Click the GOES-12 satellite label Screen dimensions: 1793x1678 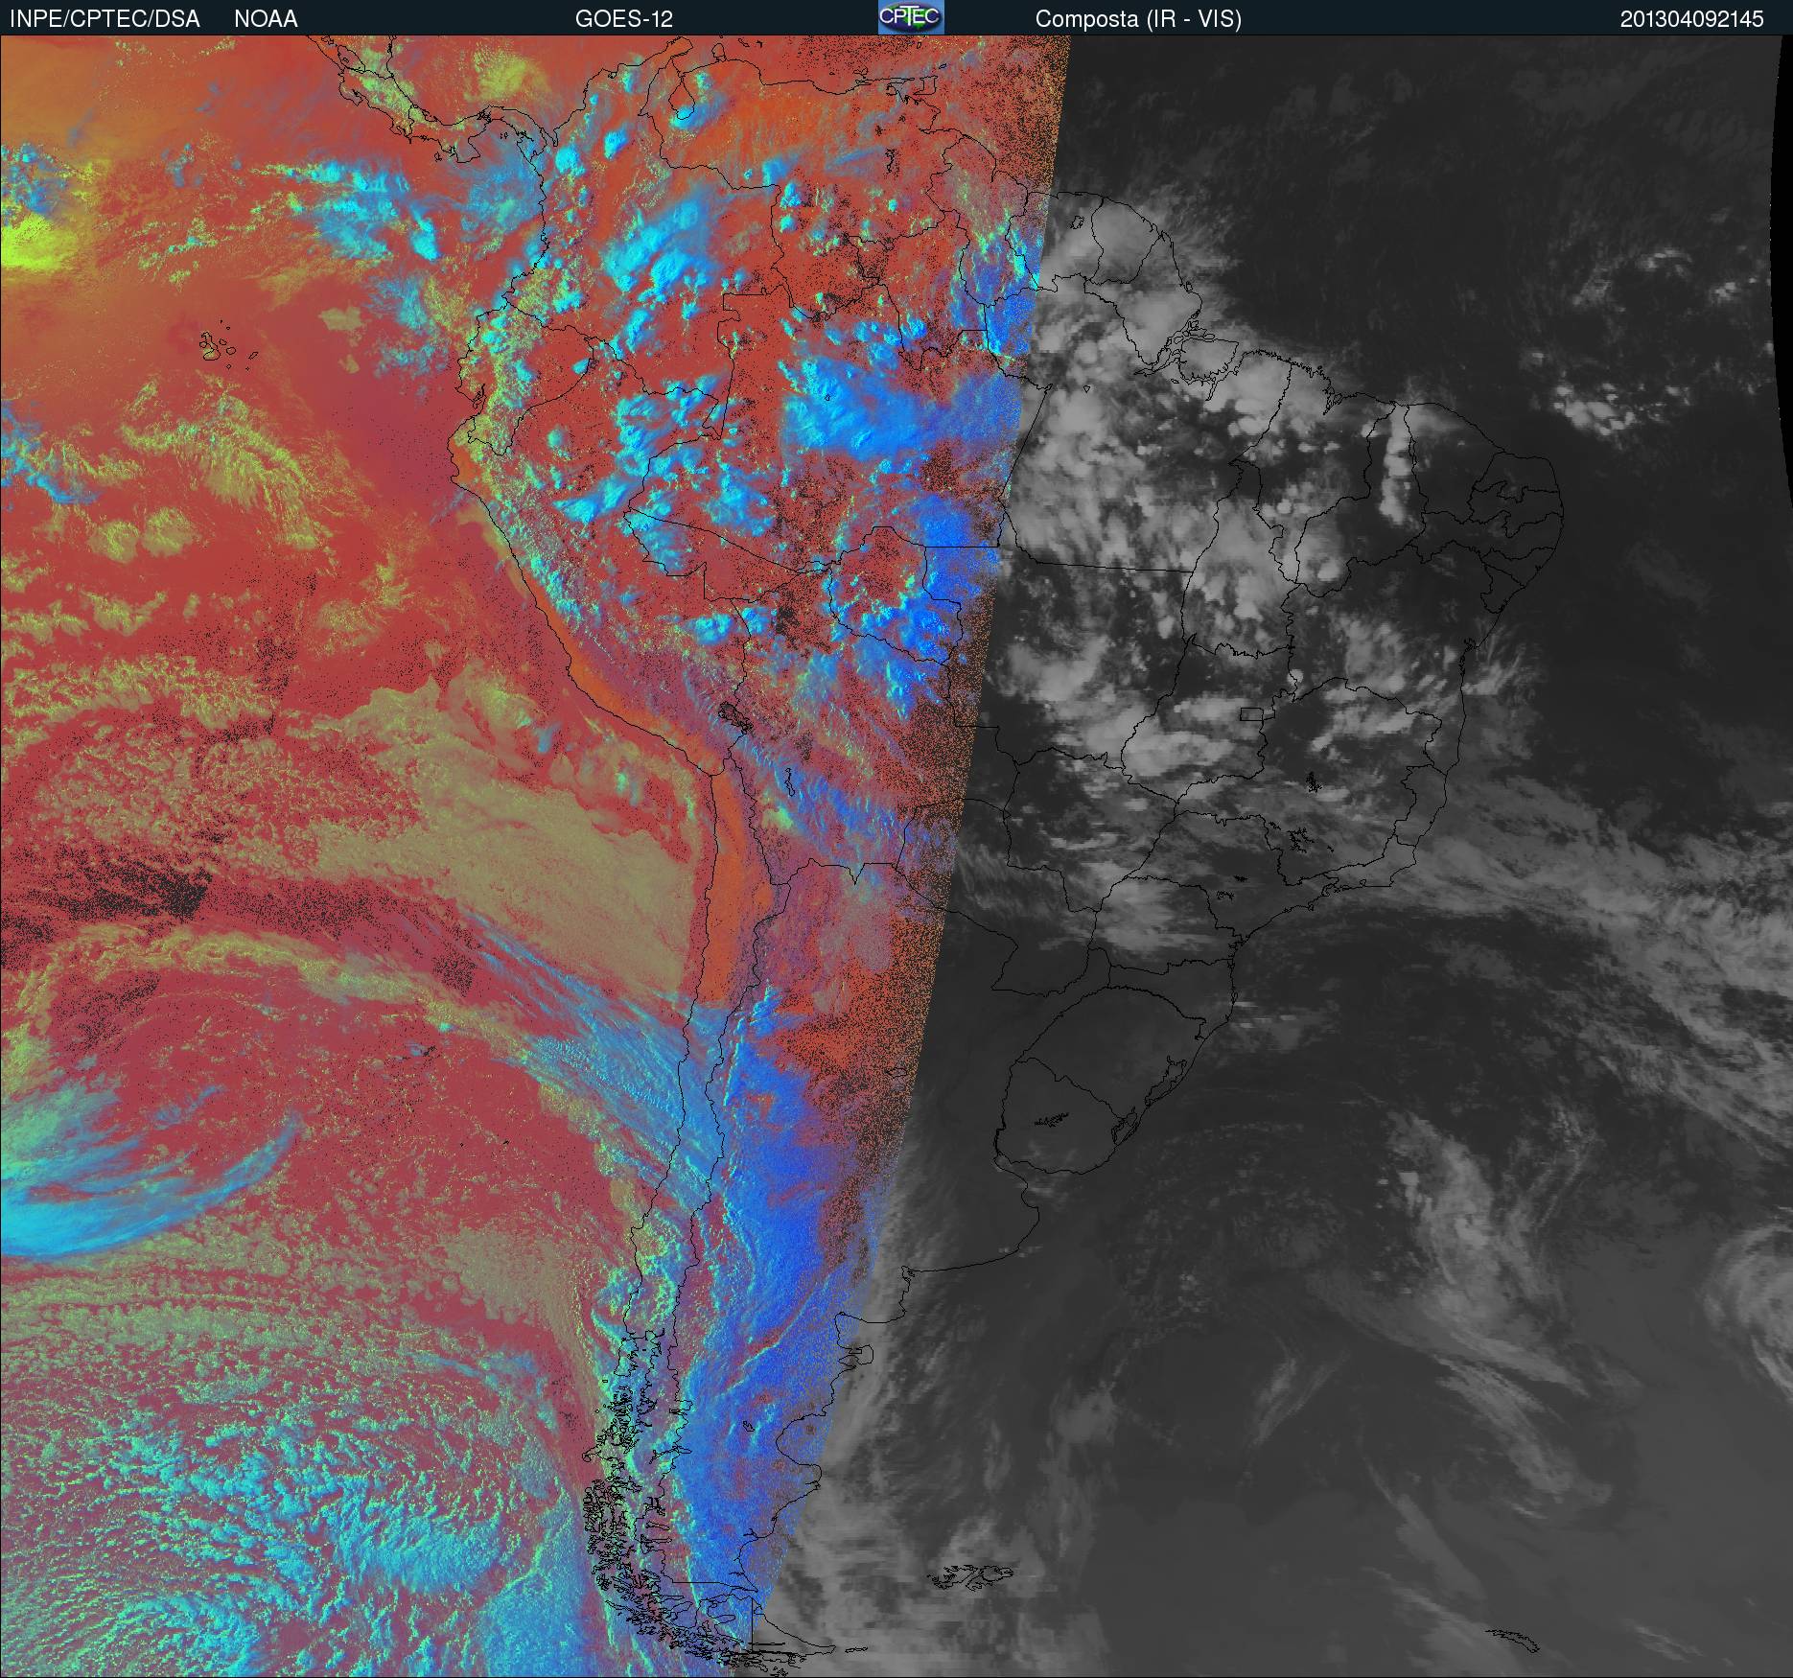coord(624,19)
